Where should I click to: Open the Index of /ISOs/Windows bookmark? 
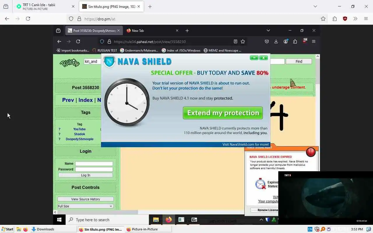point(181,50)
